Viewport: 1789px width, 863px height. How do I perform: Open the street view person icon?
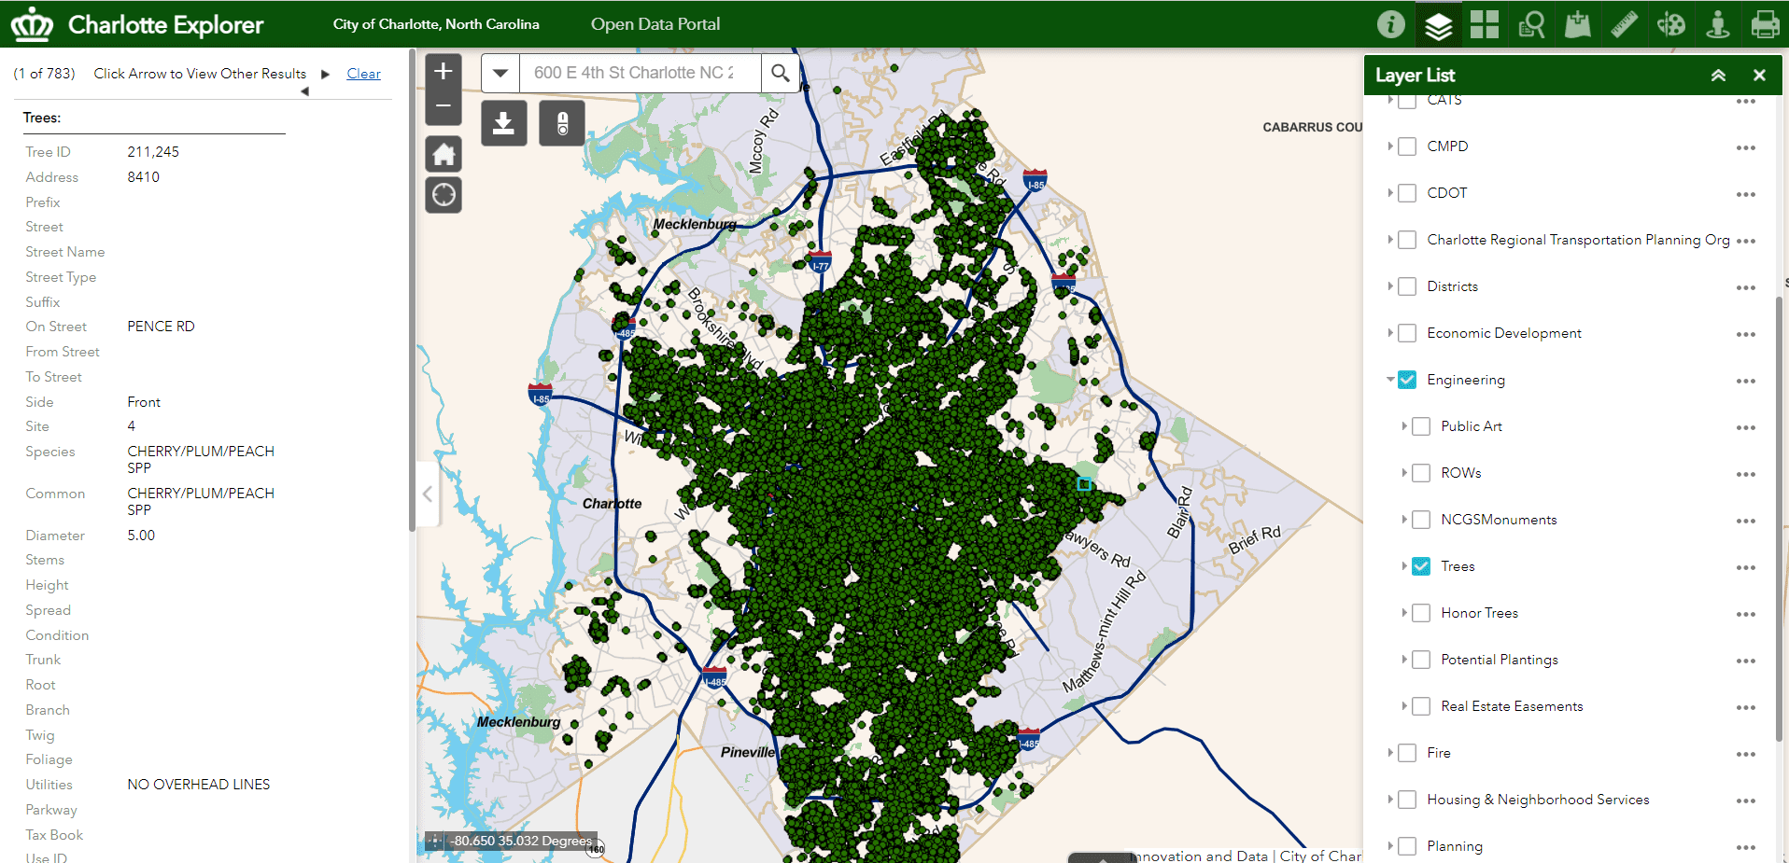1718,24
